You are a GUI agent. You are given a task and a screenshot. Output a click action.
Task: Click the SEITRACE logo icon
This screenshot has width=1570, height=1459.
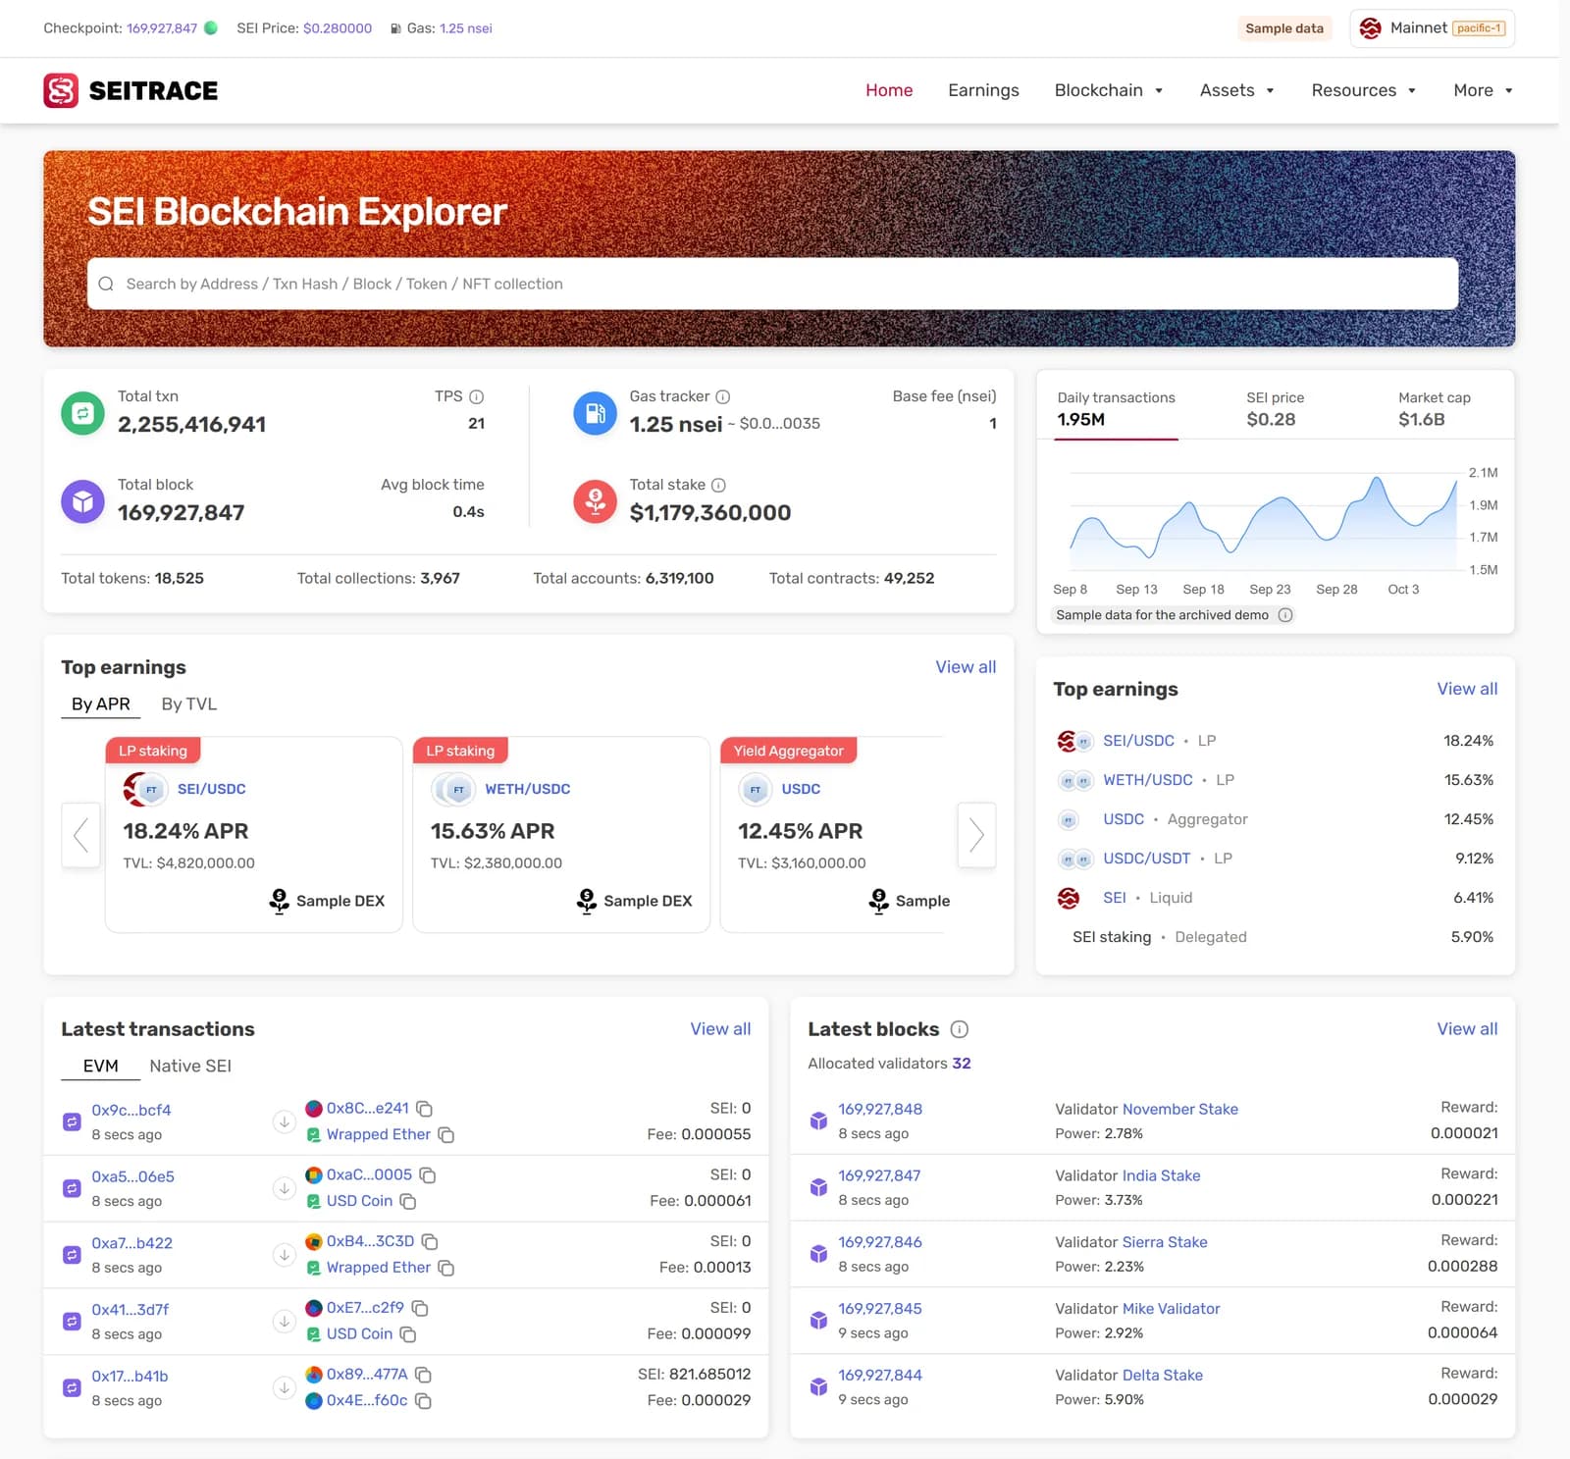pos(61,90)
